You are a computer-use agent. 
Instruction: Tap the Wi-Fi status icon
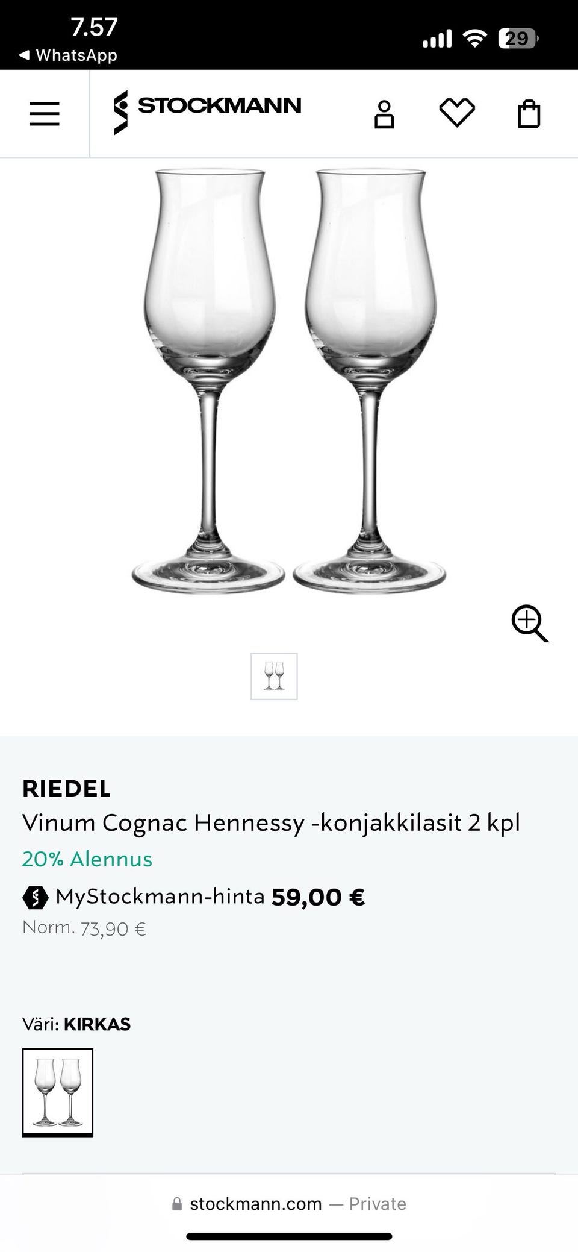pos(474,39)
